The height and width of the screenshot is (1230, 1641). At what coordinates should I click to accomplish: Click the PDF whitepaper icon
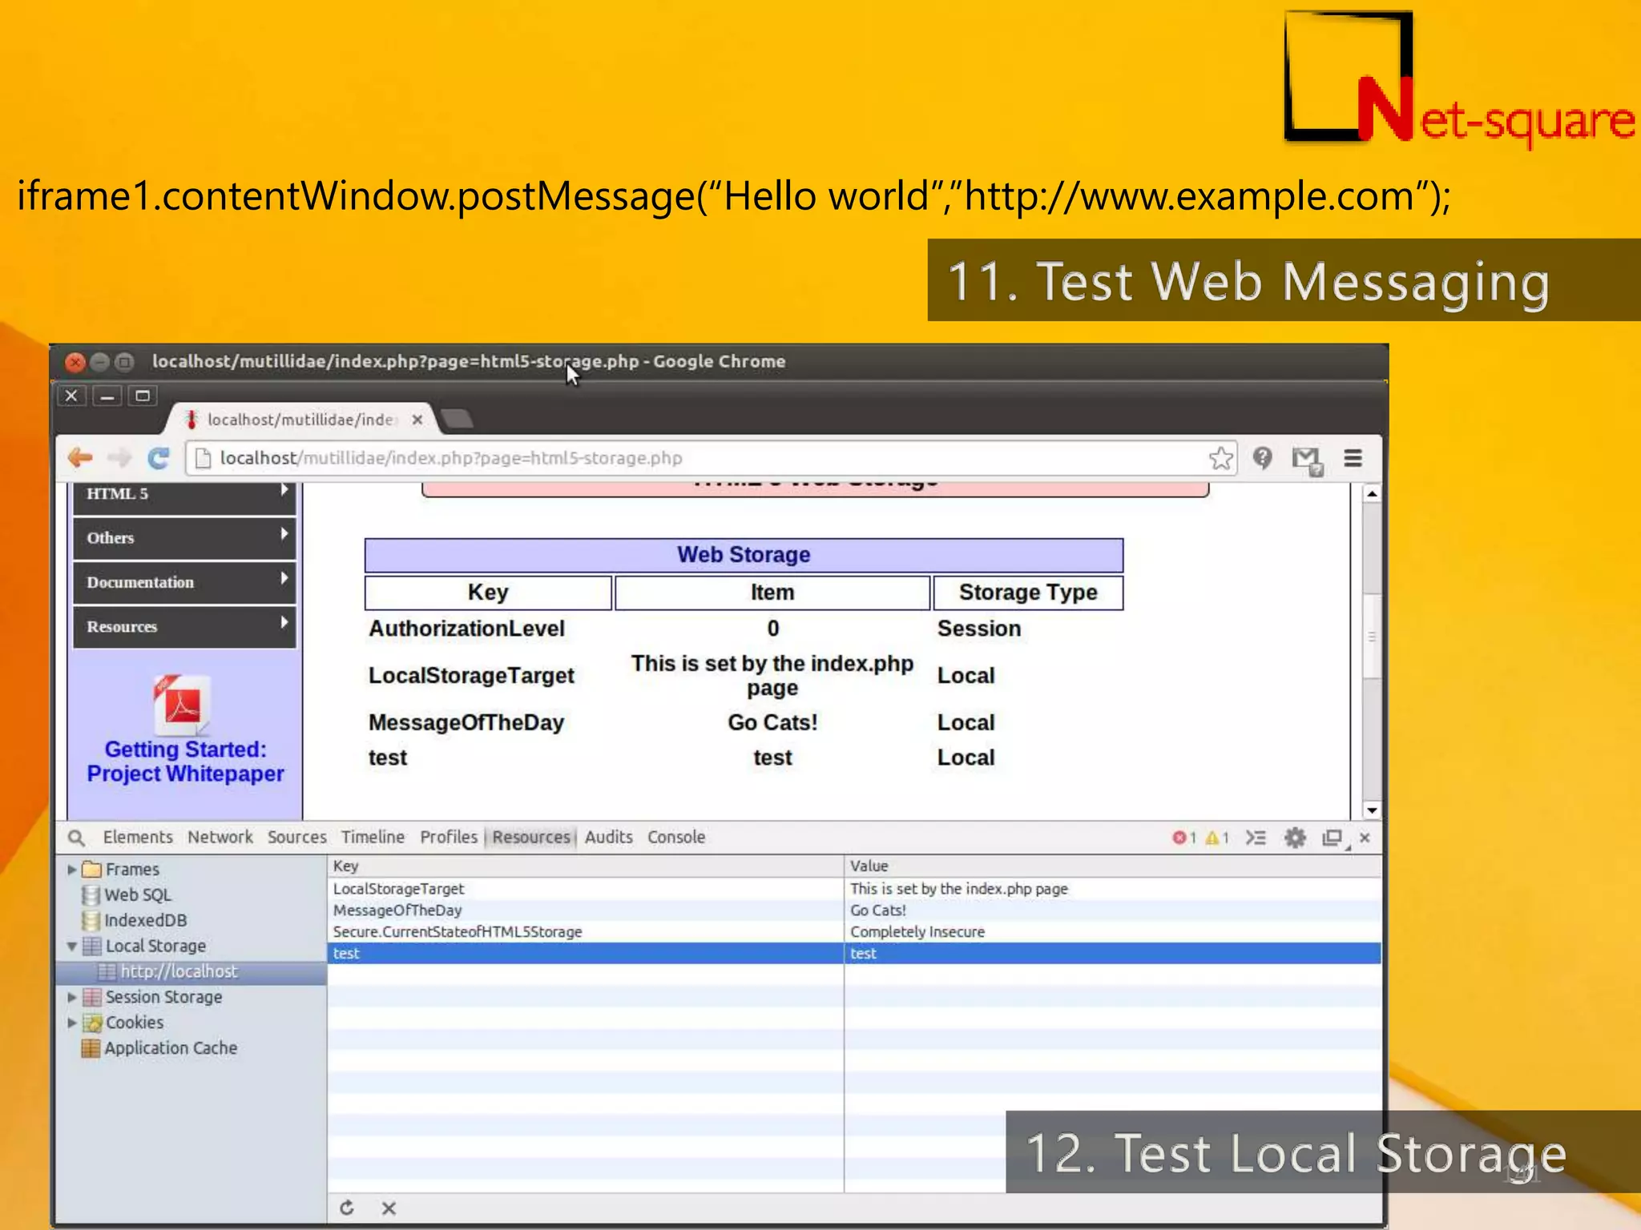pyautogui.click(x=182, y=705)
